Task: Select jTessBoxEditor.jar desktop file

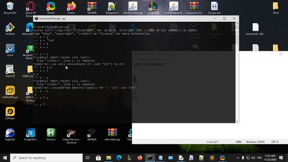Action: [133, 8]
